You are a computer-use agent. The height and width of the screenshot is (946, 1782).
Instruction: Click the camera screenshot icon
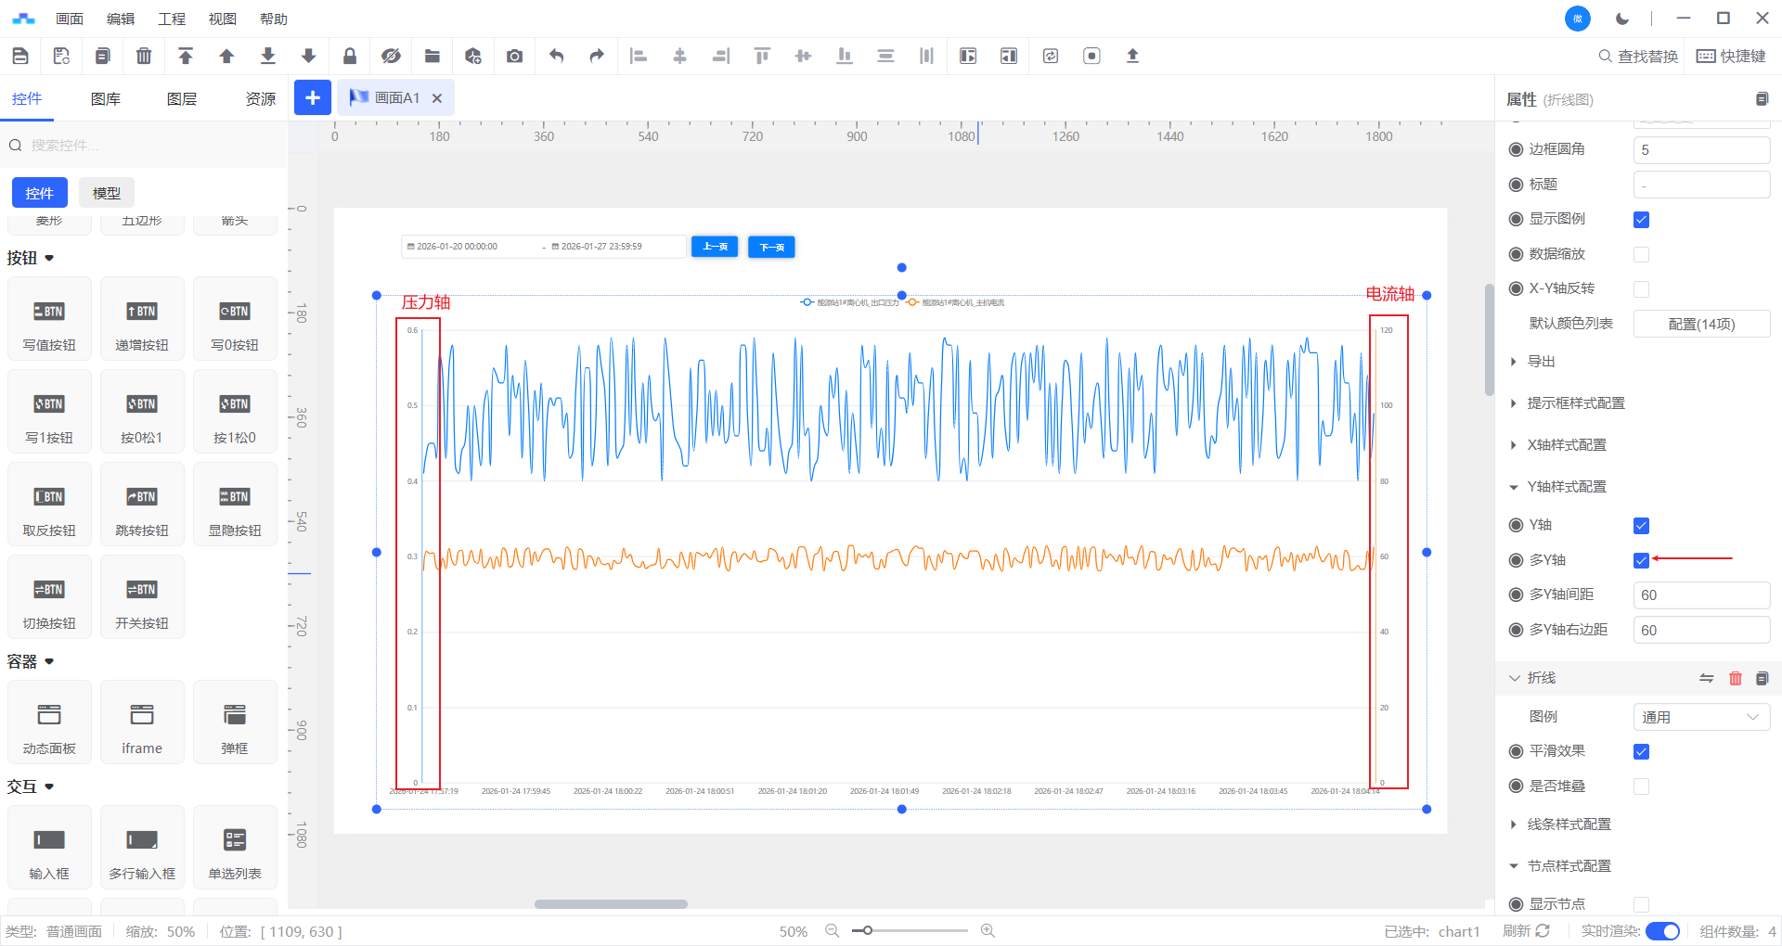514,57
